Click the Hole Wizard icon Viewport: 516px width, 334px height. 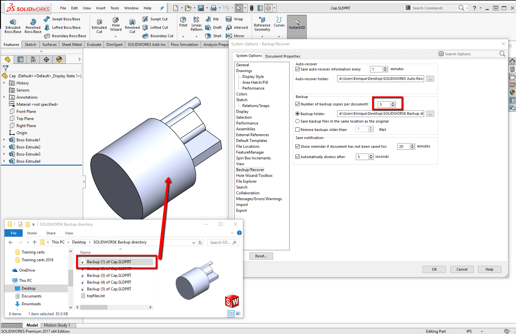[115, 24]
